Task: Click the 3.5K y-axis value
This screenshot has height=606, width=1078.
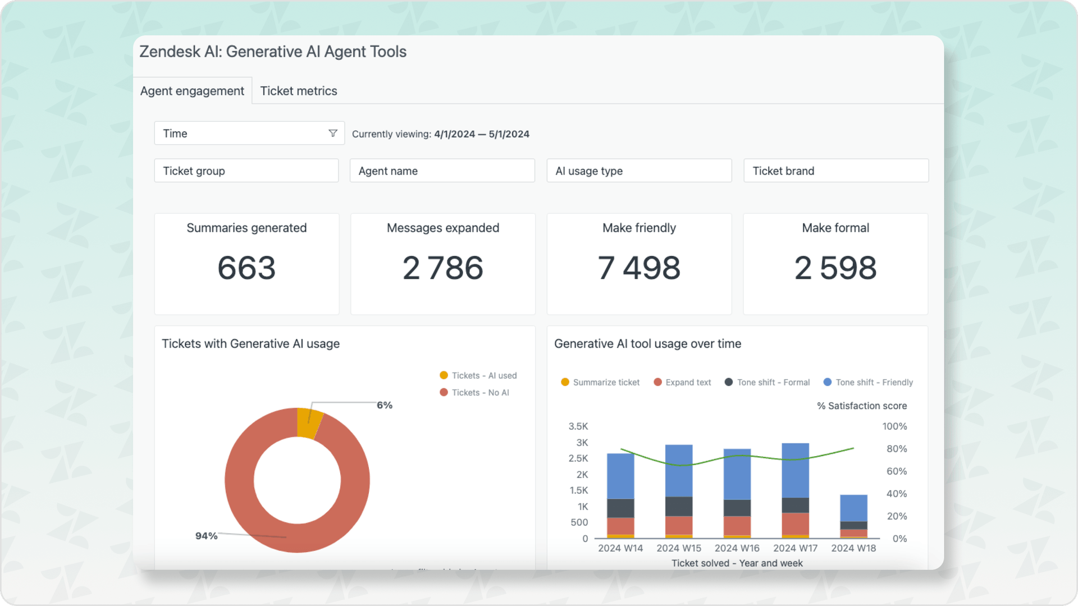Action: point(578,426)
